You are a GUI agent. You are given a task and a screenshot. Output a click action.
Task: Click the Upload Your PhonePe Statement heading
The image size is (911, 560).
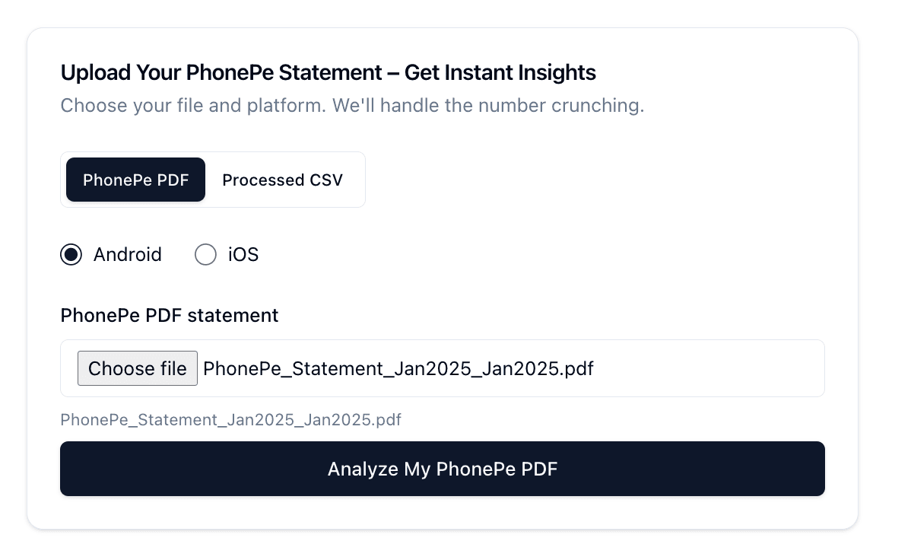coord(328,72)
